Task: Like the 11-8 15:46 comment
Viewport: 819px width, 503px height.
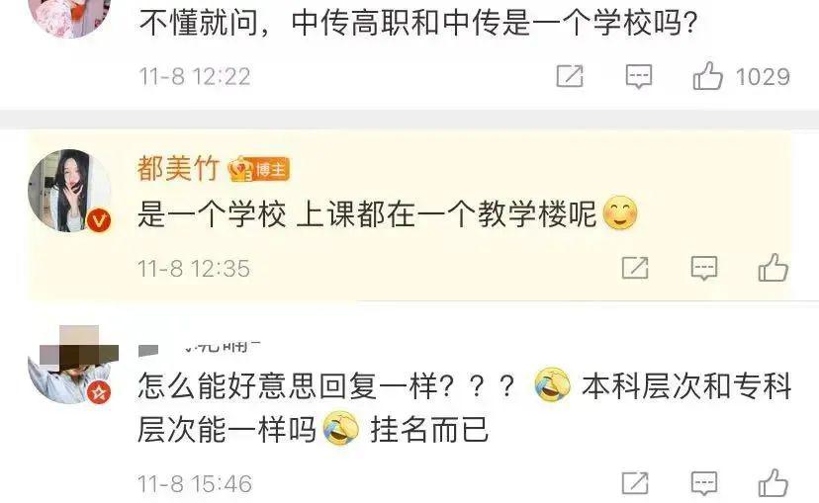Action: tap(773, 483)
